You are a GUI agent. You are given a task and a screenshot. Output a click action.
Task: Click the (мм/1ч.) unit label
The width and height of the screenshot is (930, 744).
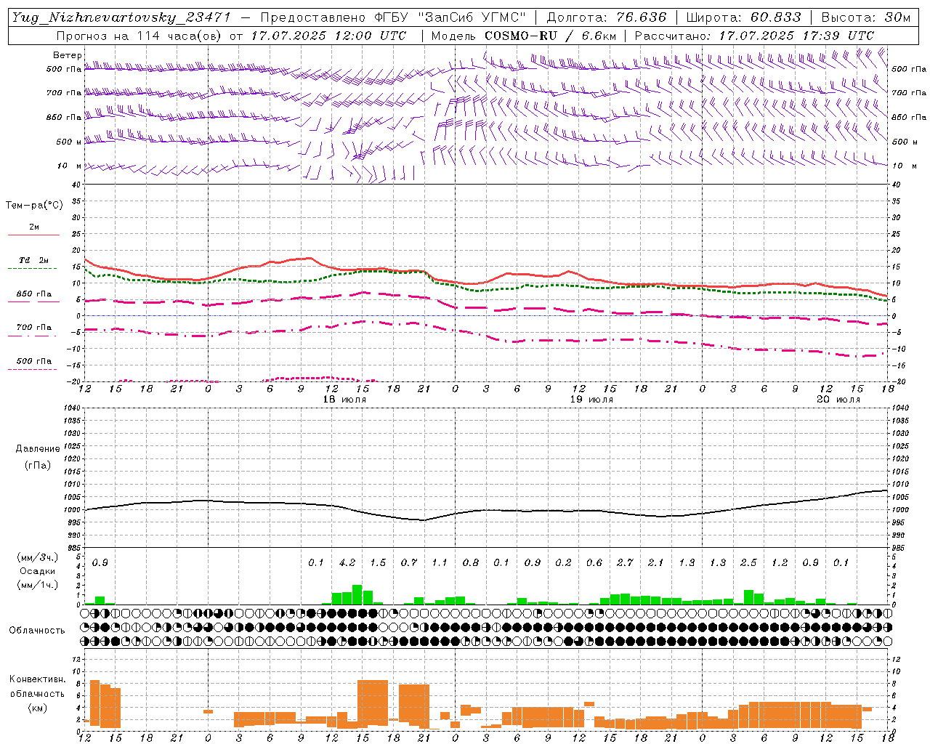click(x=38, y=585)
